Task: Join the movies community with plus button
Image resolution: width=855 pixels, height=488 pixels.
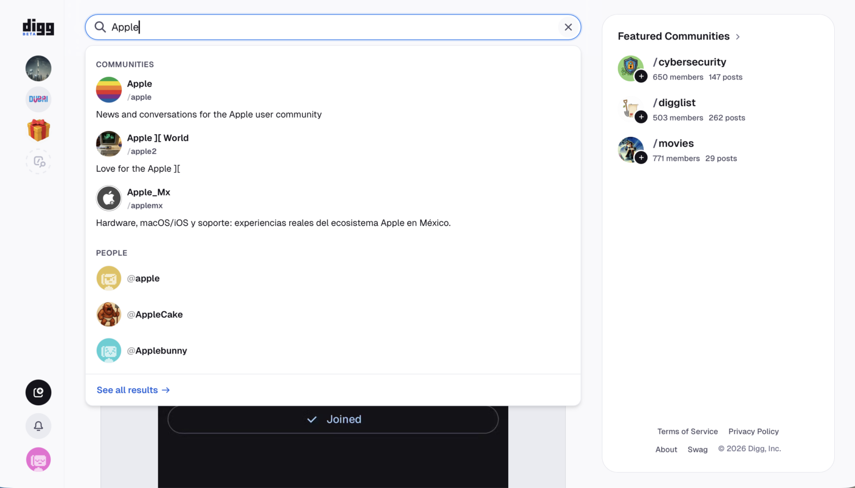Action: (x=641, y=158)
